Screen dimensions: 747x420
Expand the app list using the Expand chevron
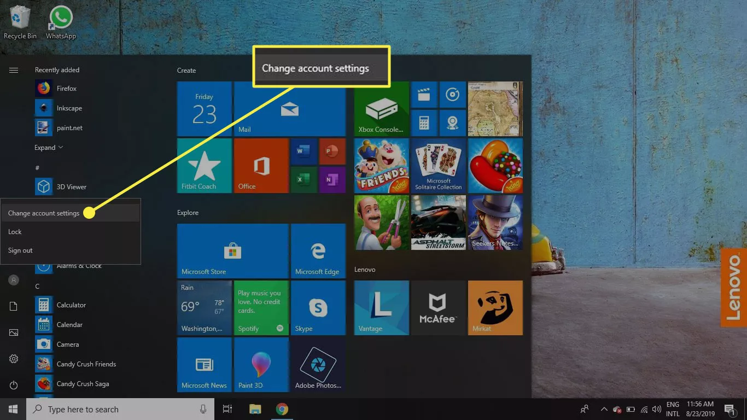tap(48, 147)
